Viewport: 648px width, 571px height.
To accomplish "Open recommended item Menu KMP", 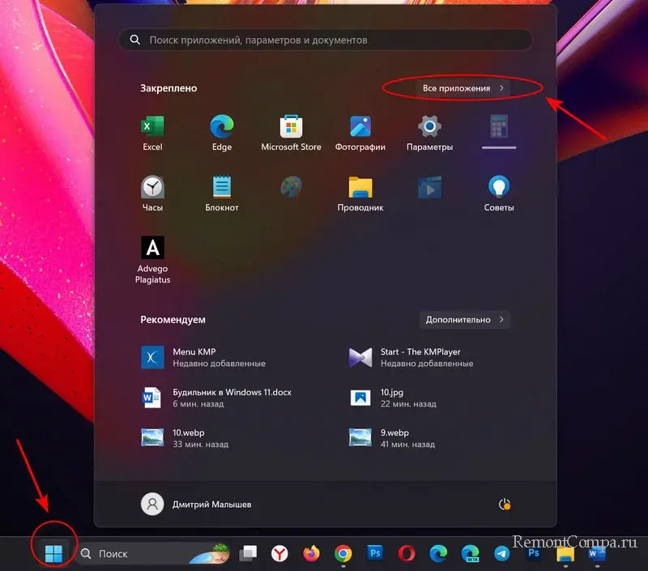I will click(203, 357).
